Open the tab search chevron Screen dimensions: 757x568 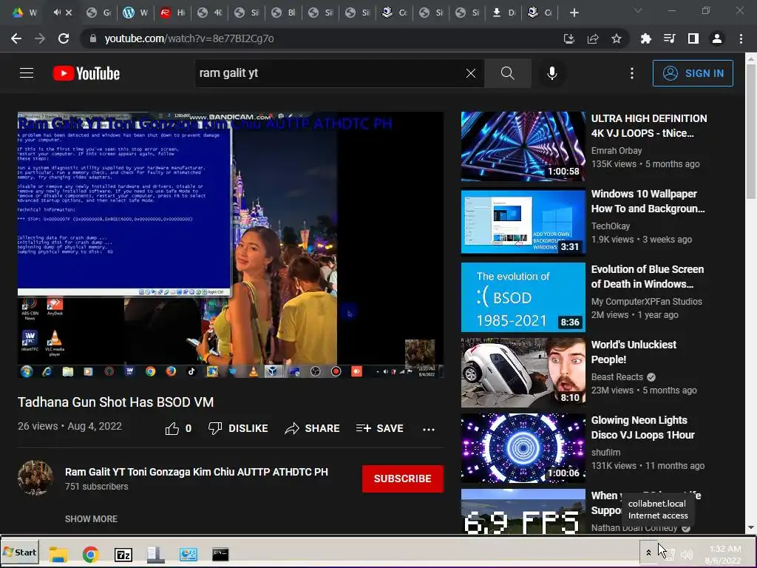[x=638, y=10]
